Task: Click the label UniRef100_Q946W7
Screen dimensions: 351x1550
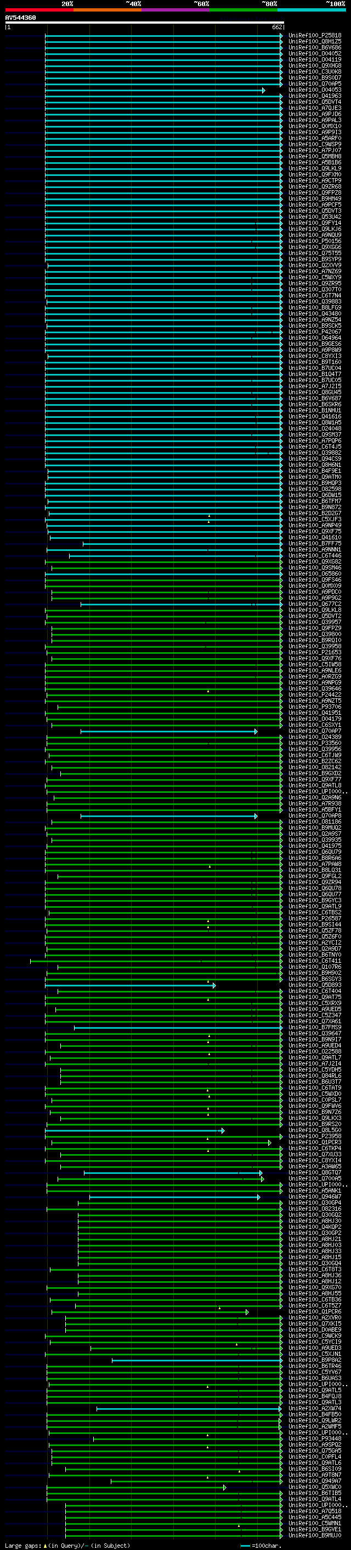Action: tap(314, 1198)
